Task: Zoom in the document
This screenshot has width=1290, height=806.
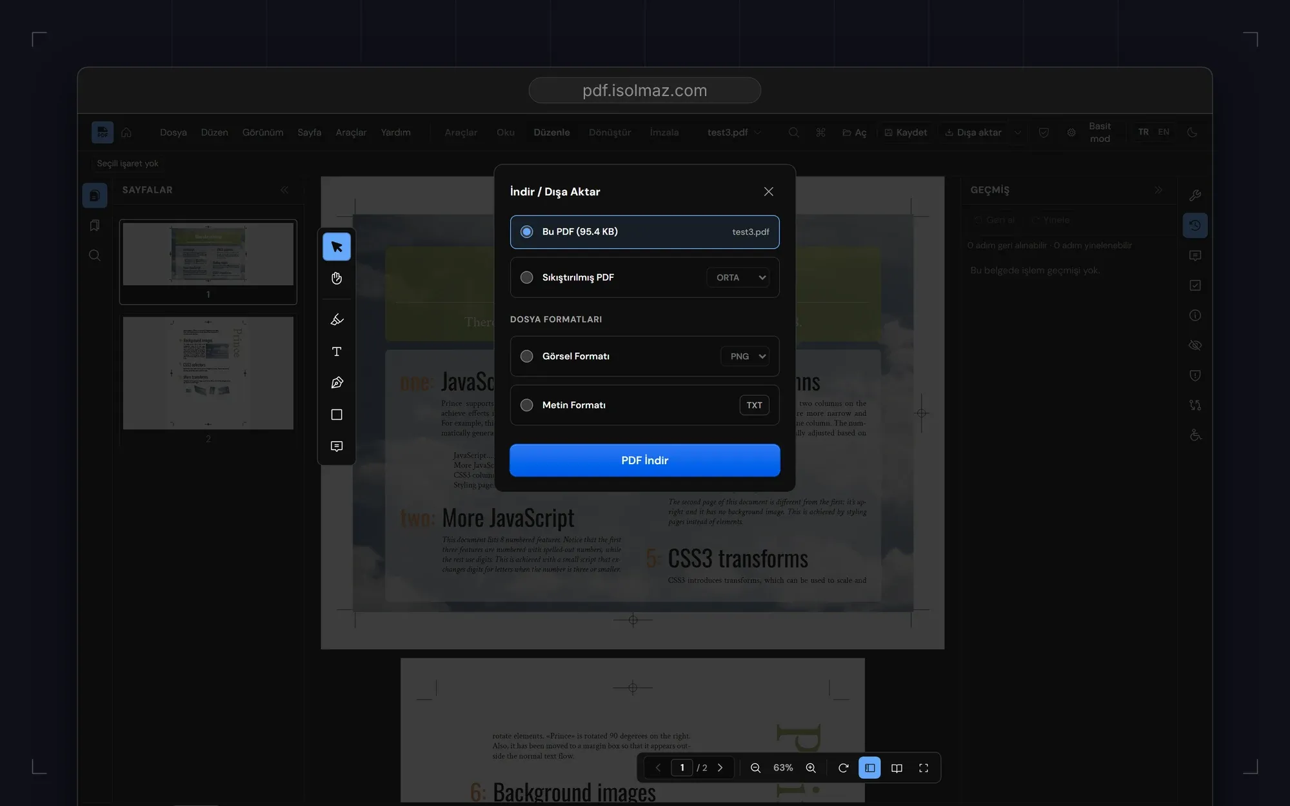Action: pos(811,768)
